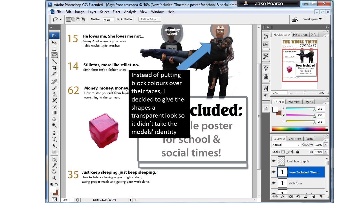Select the Slice tool
This screenshot has height=203, width=361.
coord(54,74)
